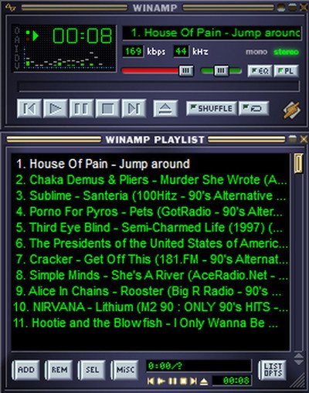Toggle the SHUFFLE button

[212, 108]
